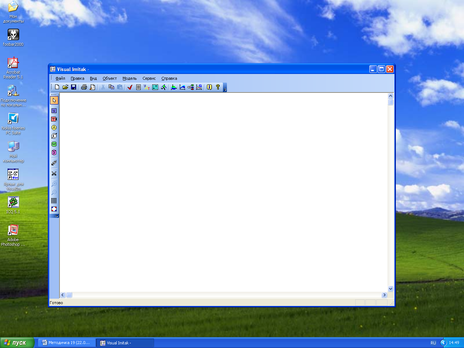This screenshot has width=464, height=348.
Task: Click the yellow УДТ toolbar icon
Action: click(146, 87)
